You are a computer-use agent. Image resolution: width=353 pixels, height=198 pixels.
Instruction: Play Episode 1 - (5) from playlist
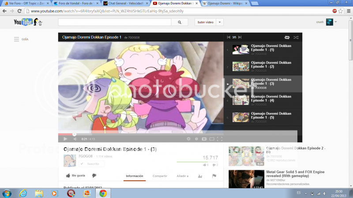pyautogui.click(x=263, y=117)
